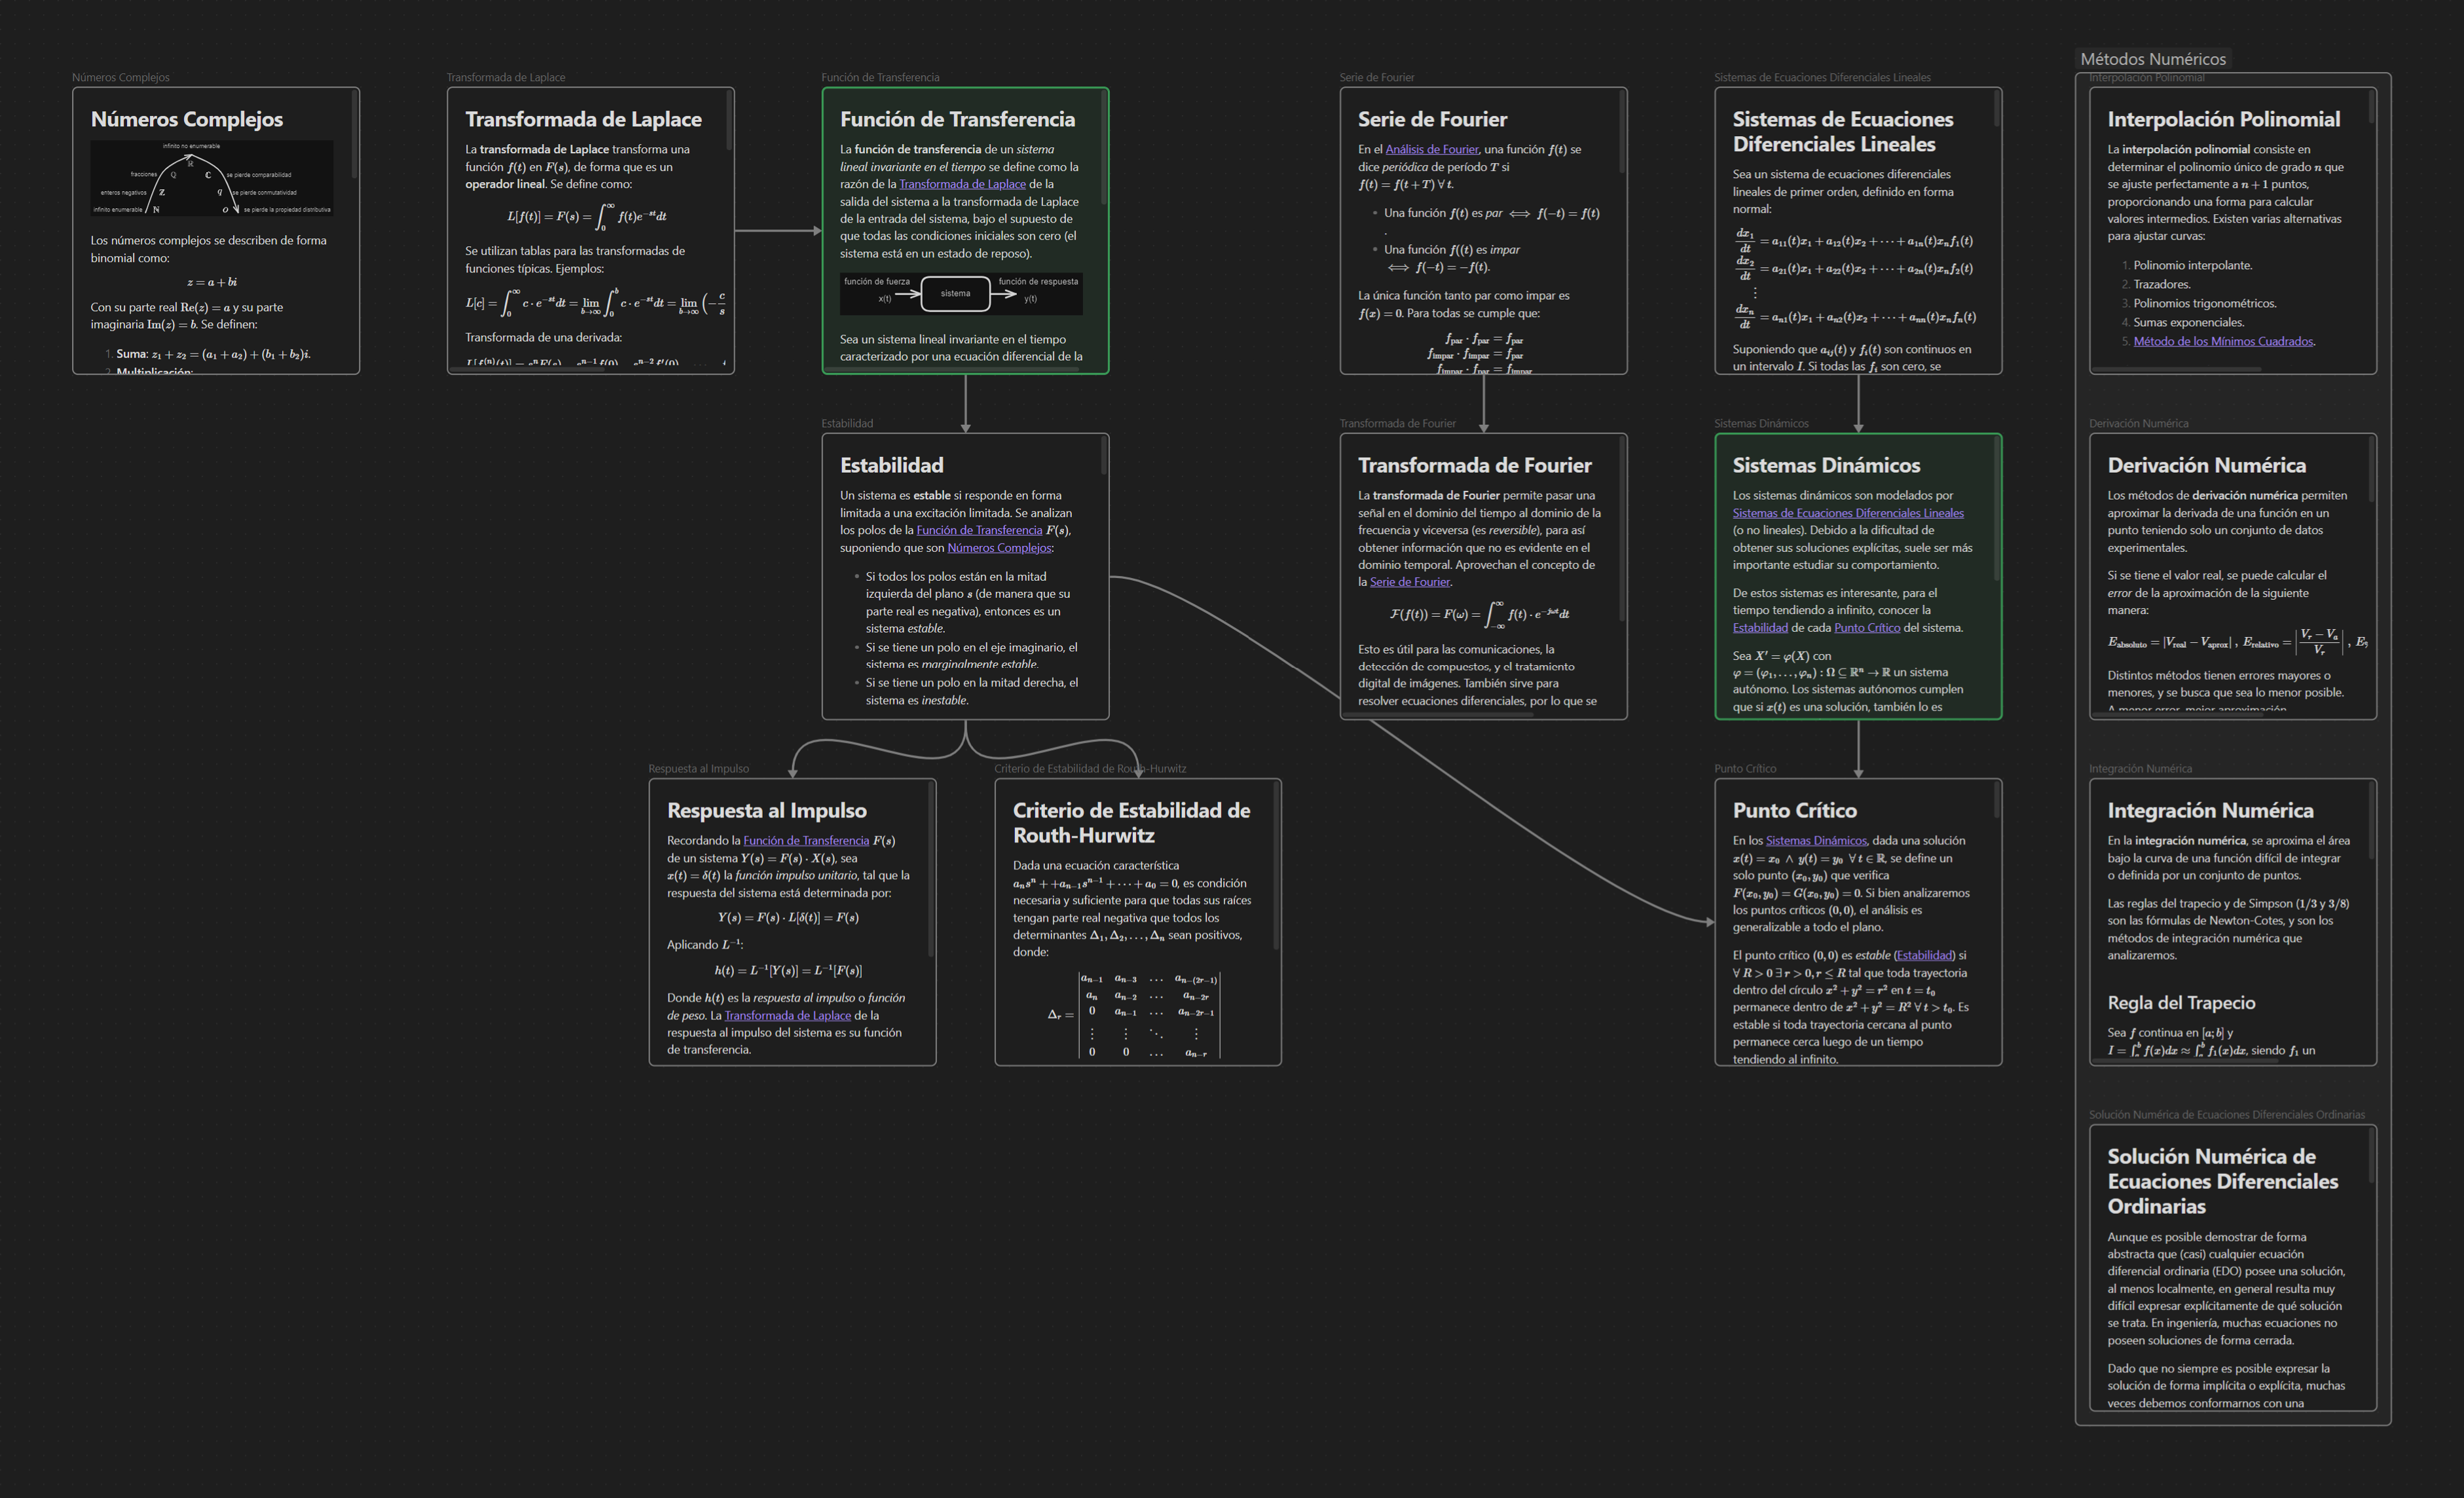Click the Sistemas de Ecuaciones Diferenciales card's vertical scrollbar
Image resolution: width=2464 pixels, height=1498 pixels.
pyautogui.click(x=1997, y=109)
